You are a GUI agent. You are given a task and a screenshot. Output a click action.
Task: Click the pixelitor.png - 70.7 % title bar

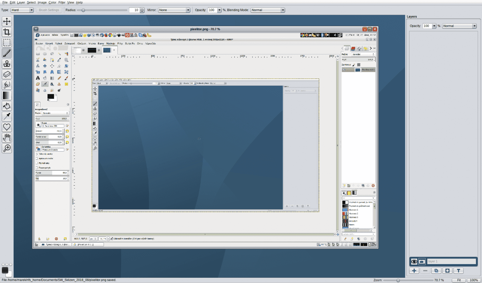[x=205, y=29]
